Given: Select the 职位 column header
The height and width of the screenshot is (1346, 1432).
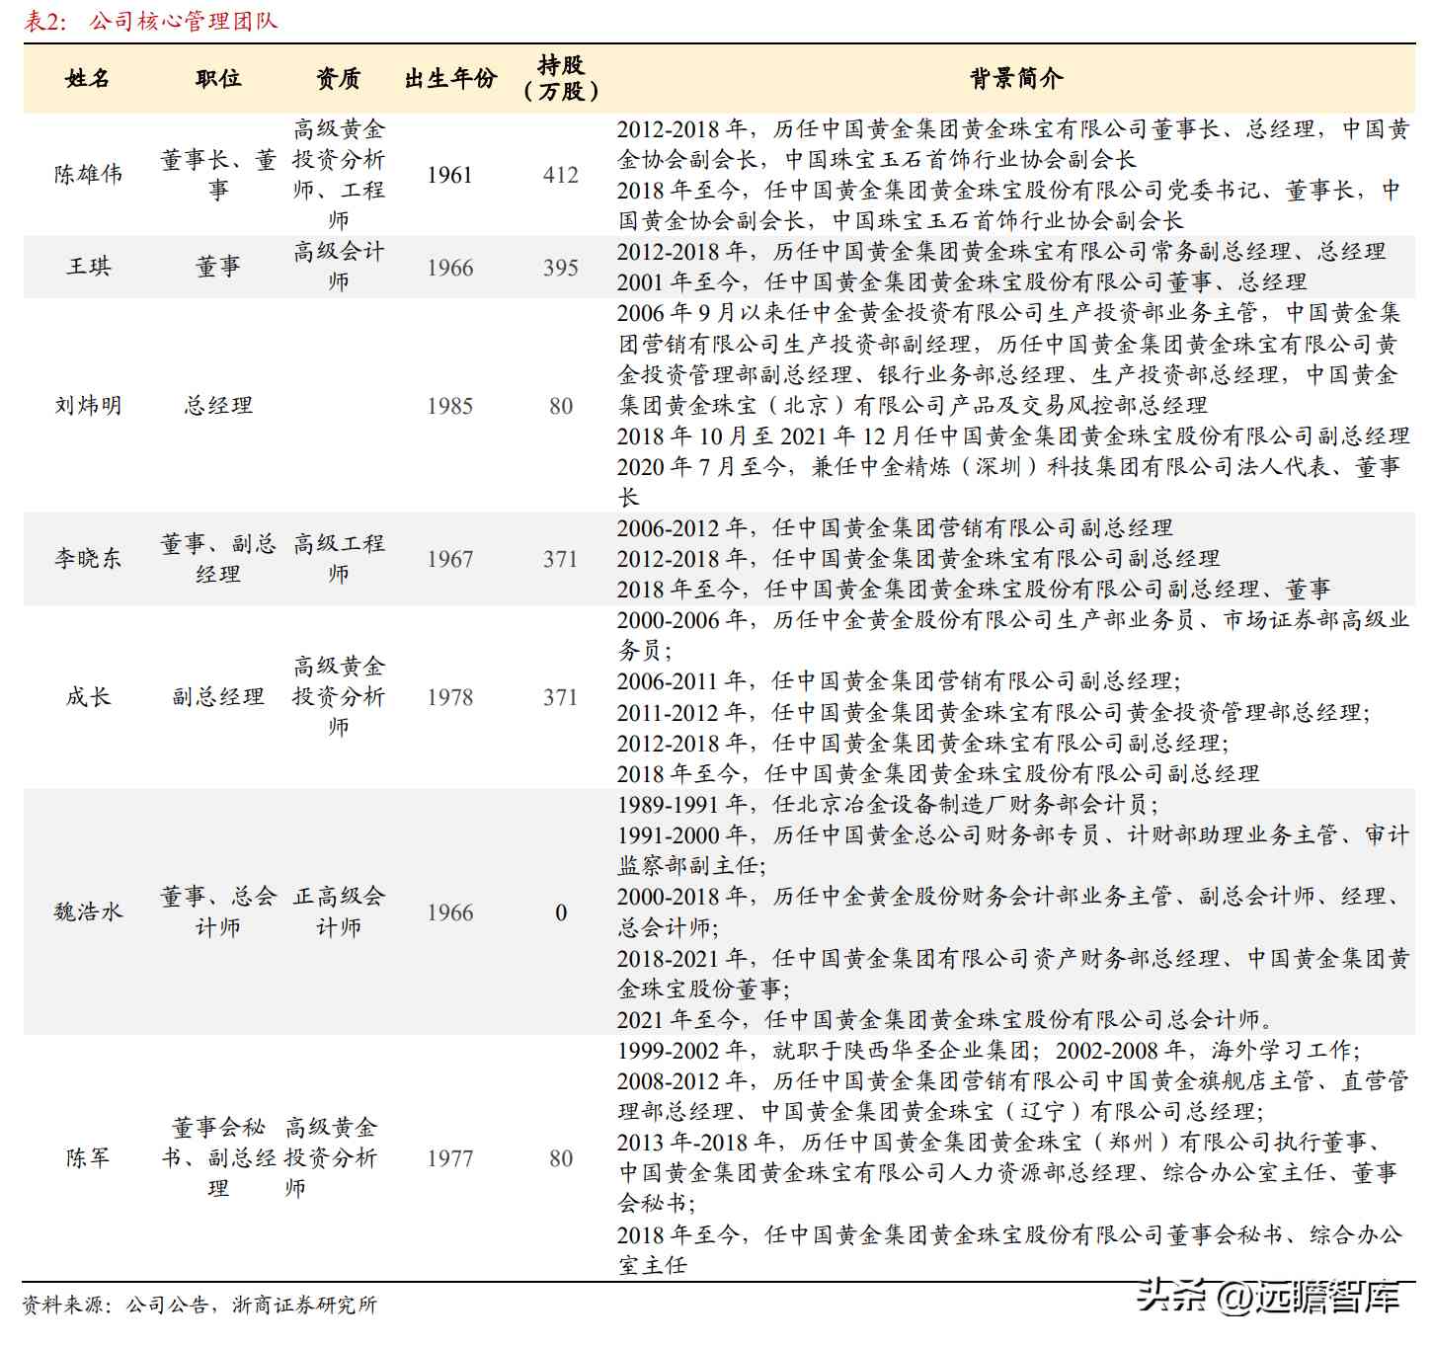Looking at the screenshot, I should pos(216,81).
